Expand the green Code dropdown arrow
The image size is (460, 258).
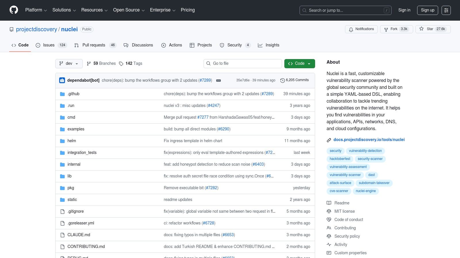[309, 63]
